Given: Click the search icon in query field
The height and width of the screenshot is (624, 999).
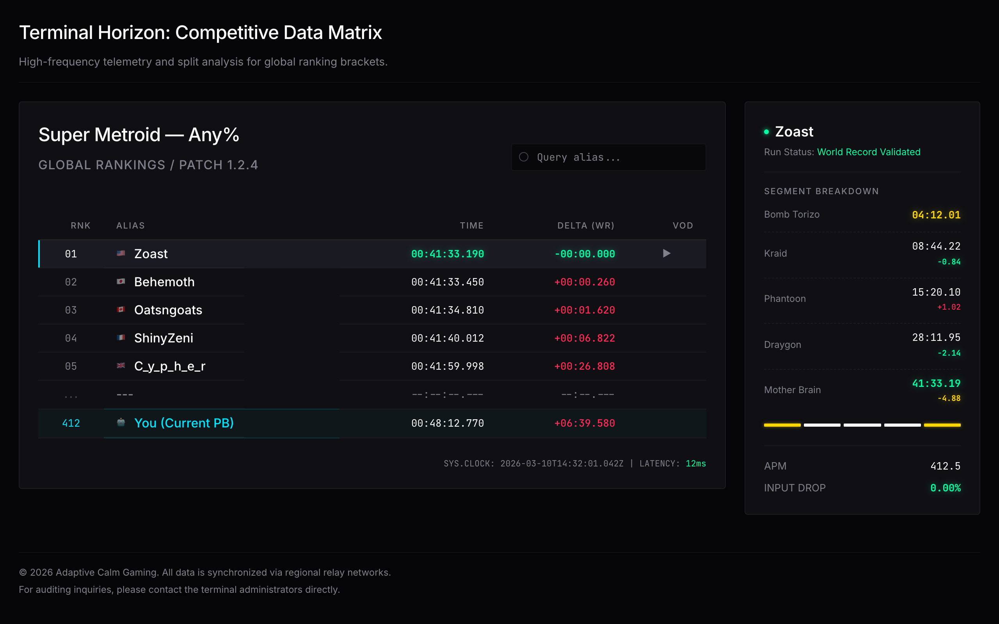Looking at the screenshot, I should 523,157.
